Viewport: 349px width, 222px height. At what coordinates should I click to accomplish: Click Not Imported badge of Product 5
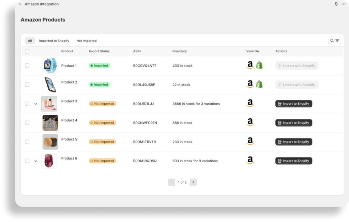tap(102, 142)
